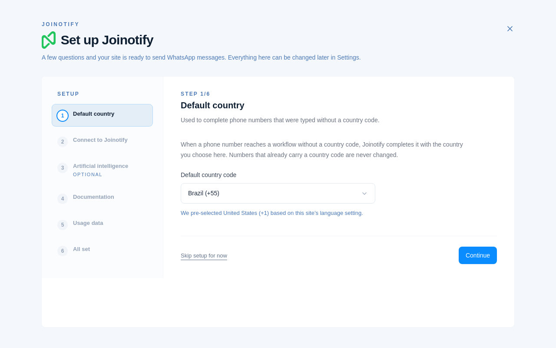Select the Usage data step
This screenshot has width=556, height=348.
(x=102, y=224)
